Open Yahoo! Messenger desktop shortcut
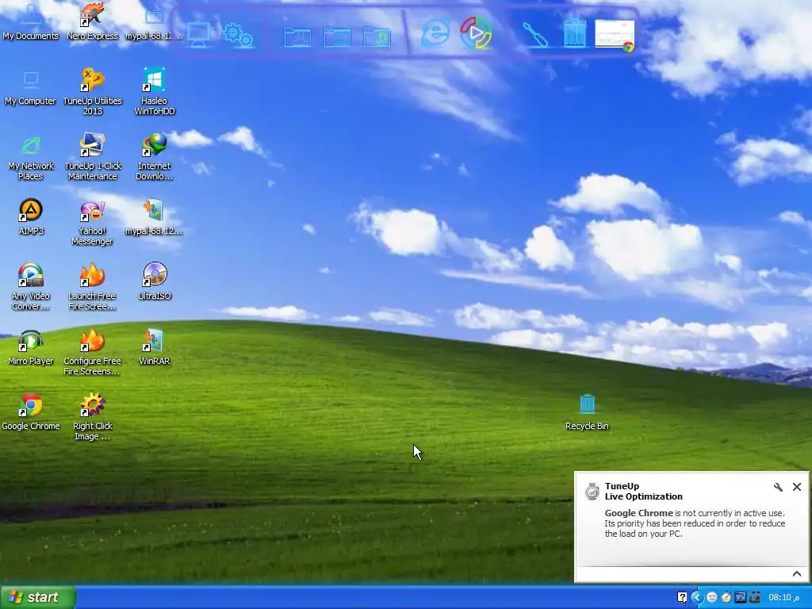 click(x=92, y=223)
